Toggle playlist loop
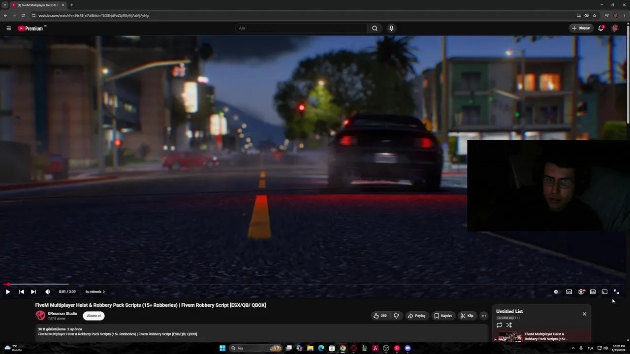 tap(499, 325)
